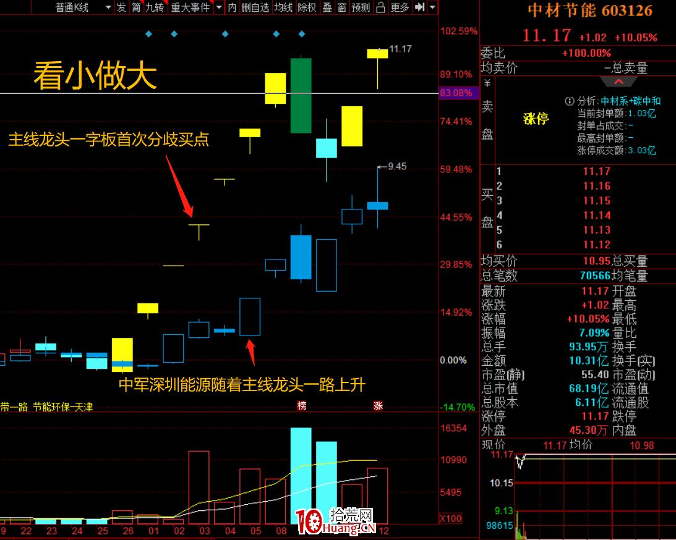The height and width of the screenshot is (540, 676).
Task: Click the fifth blue diamond event marker
Action: (x=302, y=34)
